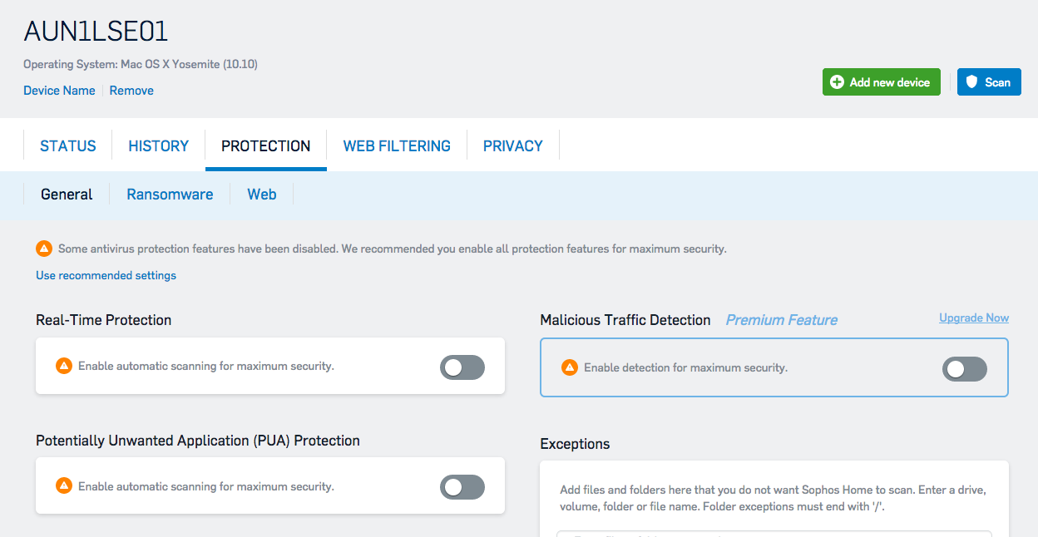Click the warning triangle in the disabled-features banner

coord(44,248)
